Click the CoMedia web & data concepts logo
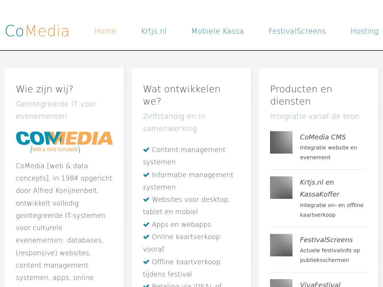This screenshot has width=383, height=287. point(64,142)
